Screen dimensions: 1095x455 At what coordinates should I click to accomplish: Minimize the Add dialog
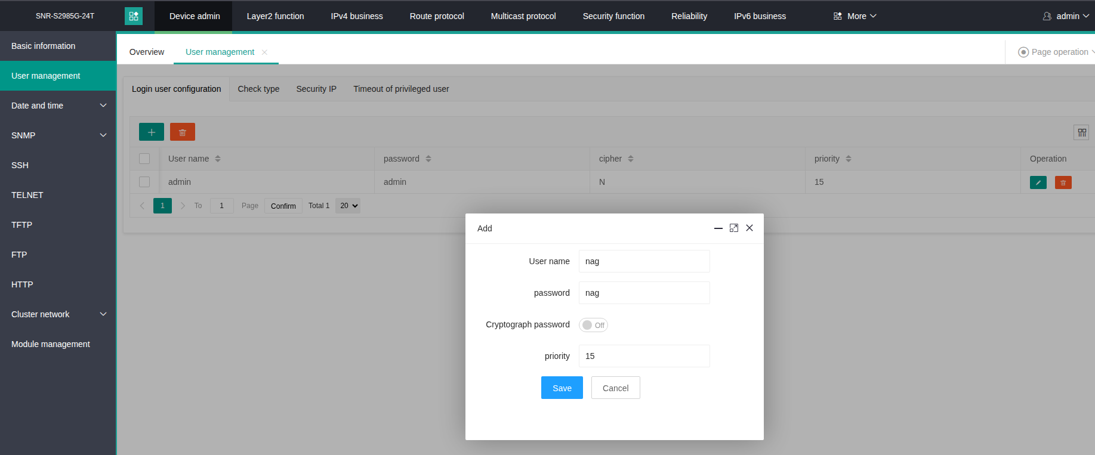[x=718, y=228]
